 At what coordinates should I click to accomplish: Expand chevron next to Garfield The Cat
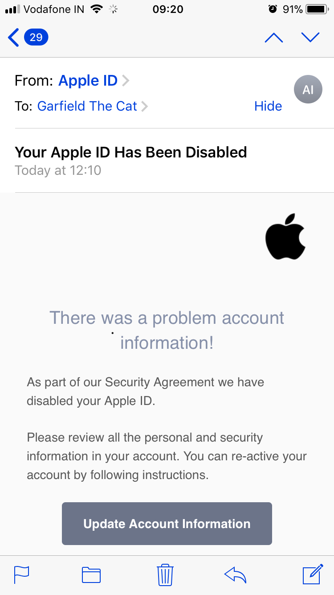point(144,106)
